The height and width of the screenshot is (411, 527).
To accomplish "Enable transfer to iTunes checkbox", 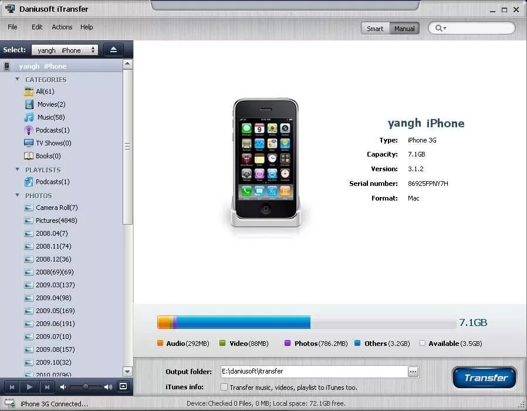I will point(224,387).
